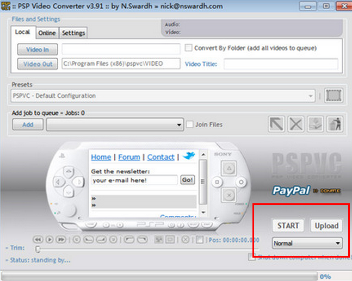Switch to the Online tab

click(x=47, y=33)
